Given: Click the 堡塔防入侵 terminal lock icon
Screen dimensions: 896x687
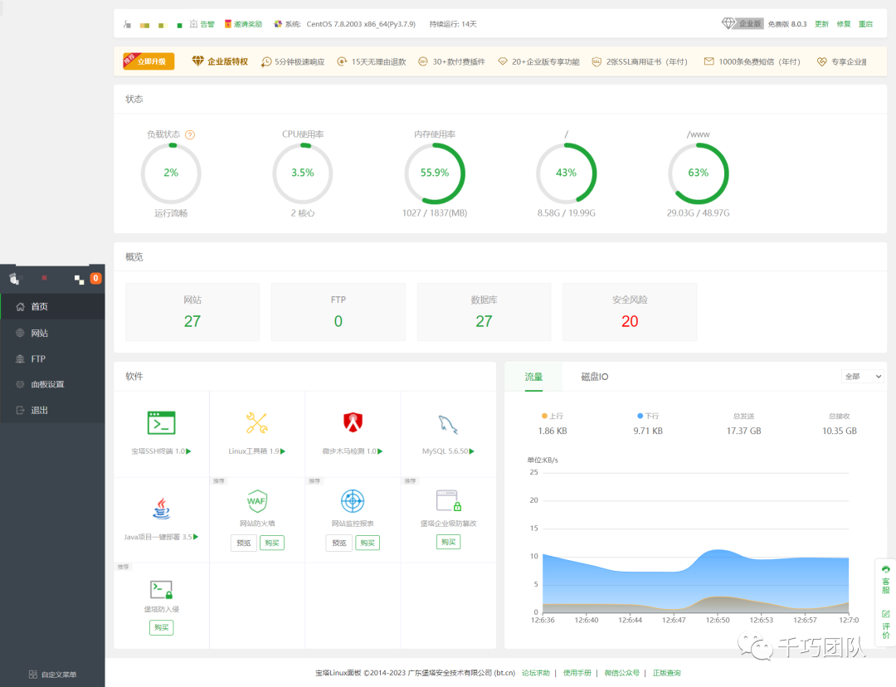Looking at the screenshot, I should 161,589.
